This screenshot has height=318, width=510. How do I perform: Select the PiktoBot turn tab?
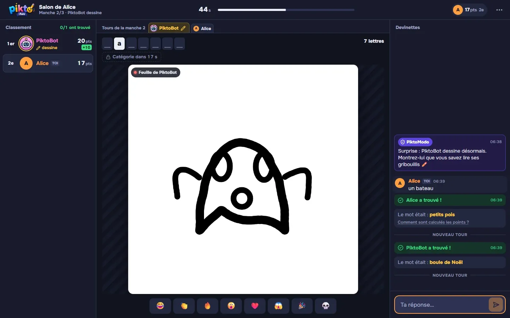click(x=169, y=28)
